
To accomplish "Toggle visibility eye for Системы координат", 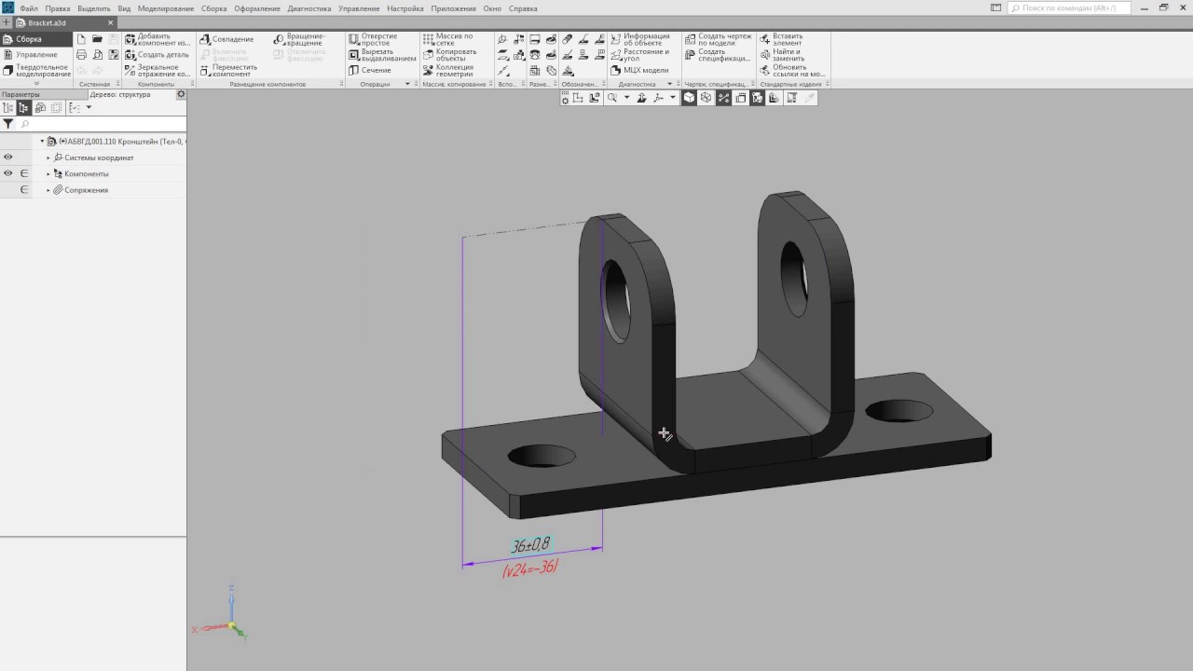I will (8, 157).
